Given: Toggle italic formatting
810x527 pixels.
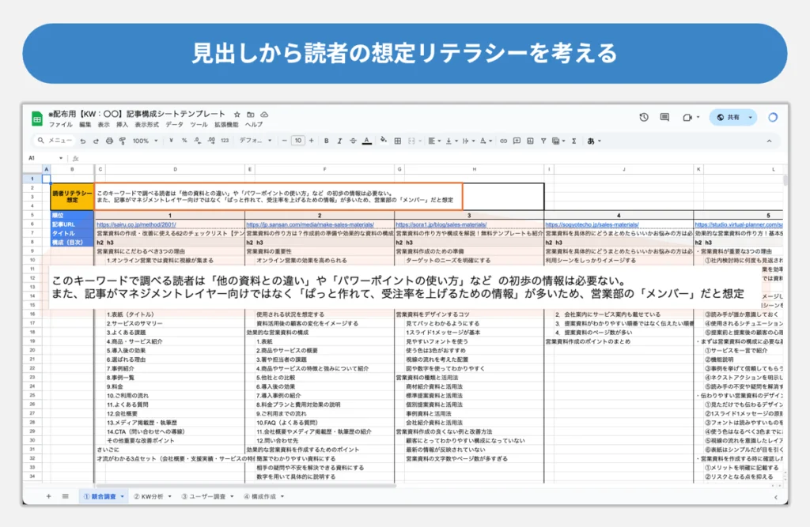Looking at the screenshot, I should coord(339,141).
